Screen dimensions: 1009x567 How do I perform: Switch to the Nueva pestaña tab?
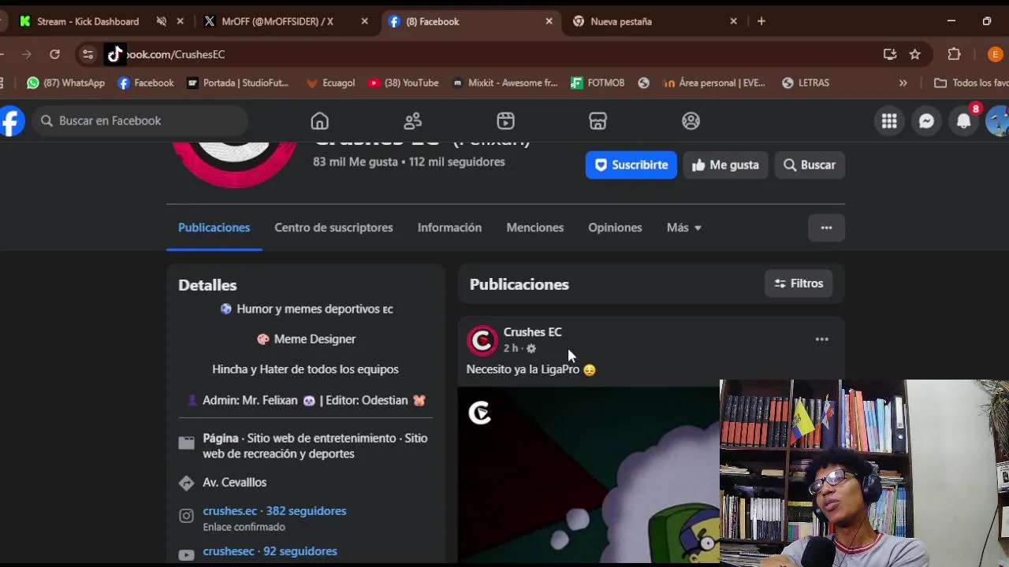point(621,21)
